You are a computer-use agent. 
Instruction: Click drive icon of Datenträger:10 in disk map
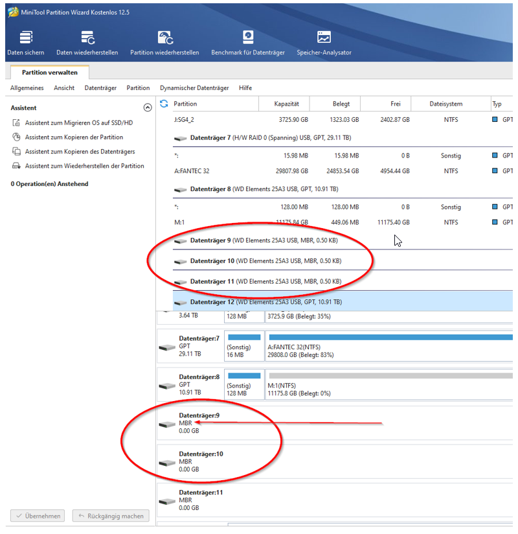click(167, 463)
